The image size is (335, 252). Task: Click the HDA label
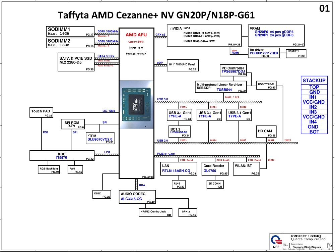142,185
